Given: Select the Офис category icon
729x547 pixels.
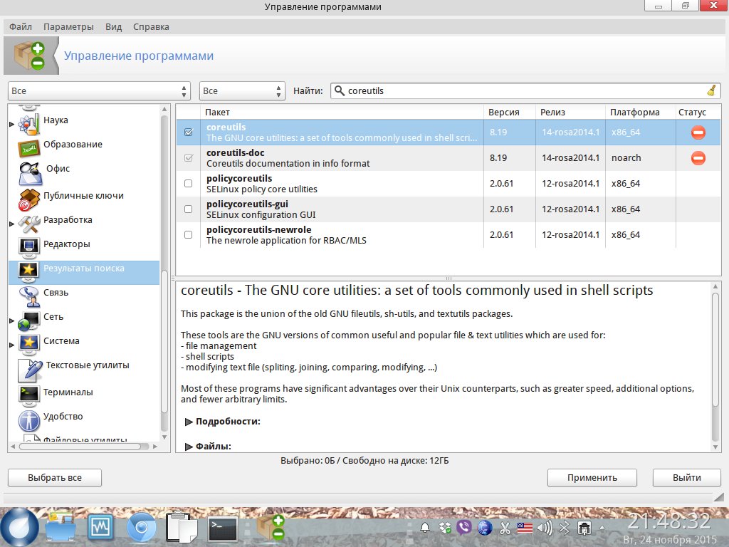Looking at the screenshot, I should coord(30,172).
